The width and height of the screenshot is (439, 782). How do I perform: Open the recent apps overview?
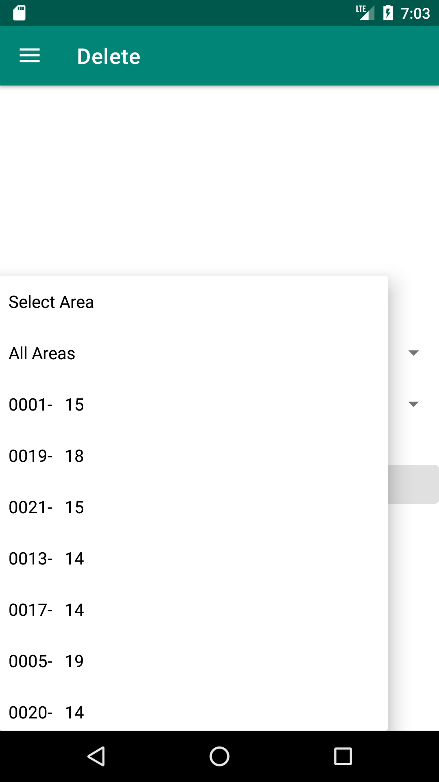(343, 756)
